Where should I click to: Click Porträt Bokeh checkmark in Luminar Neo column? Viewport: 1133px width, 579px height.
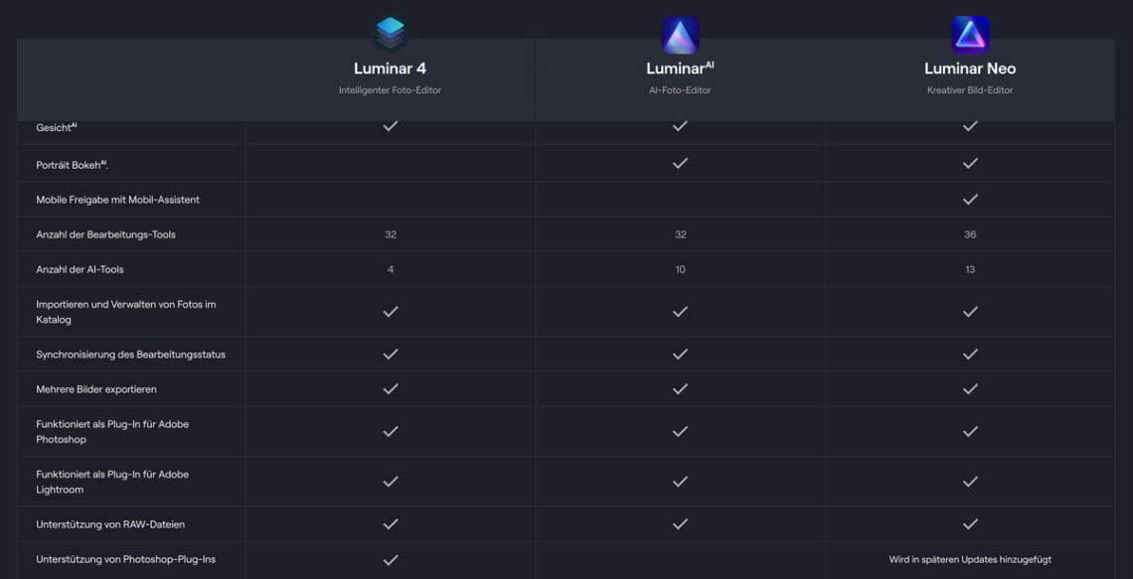click(970, 163)
